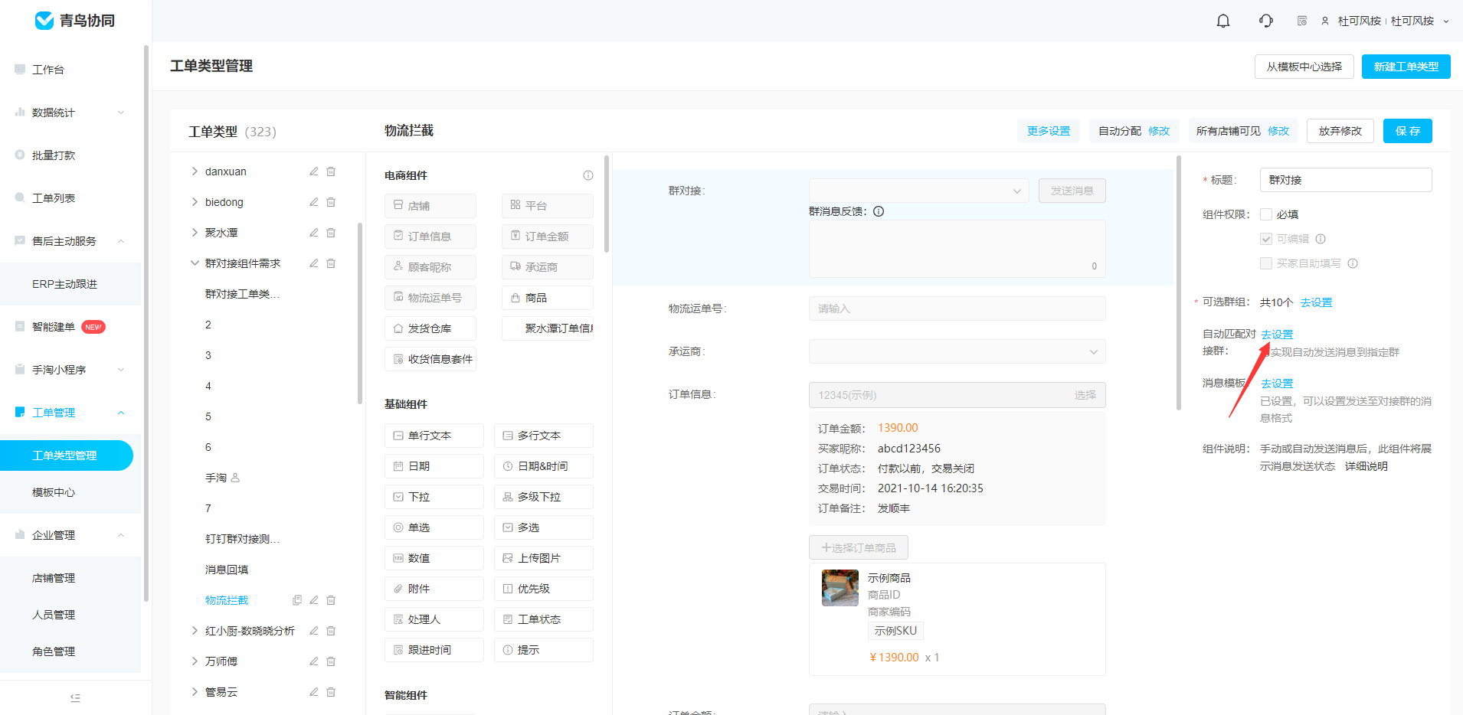This screenshot has height=715, width=1463.
Task: Add the 日期&时间 component
Action: tap(544, 466)
